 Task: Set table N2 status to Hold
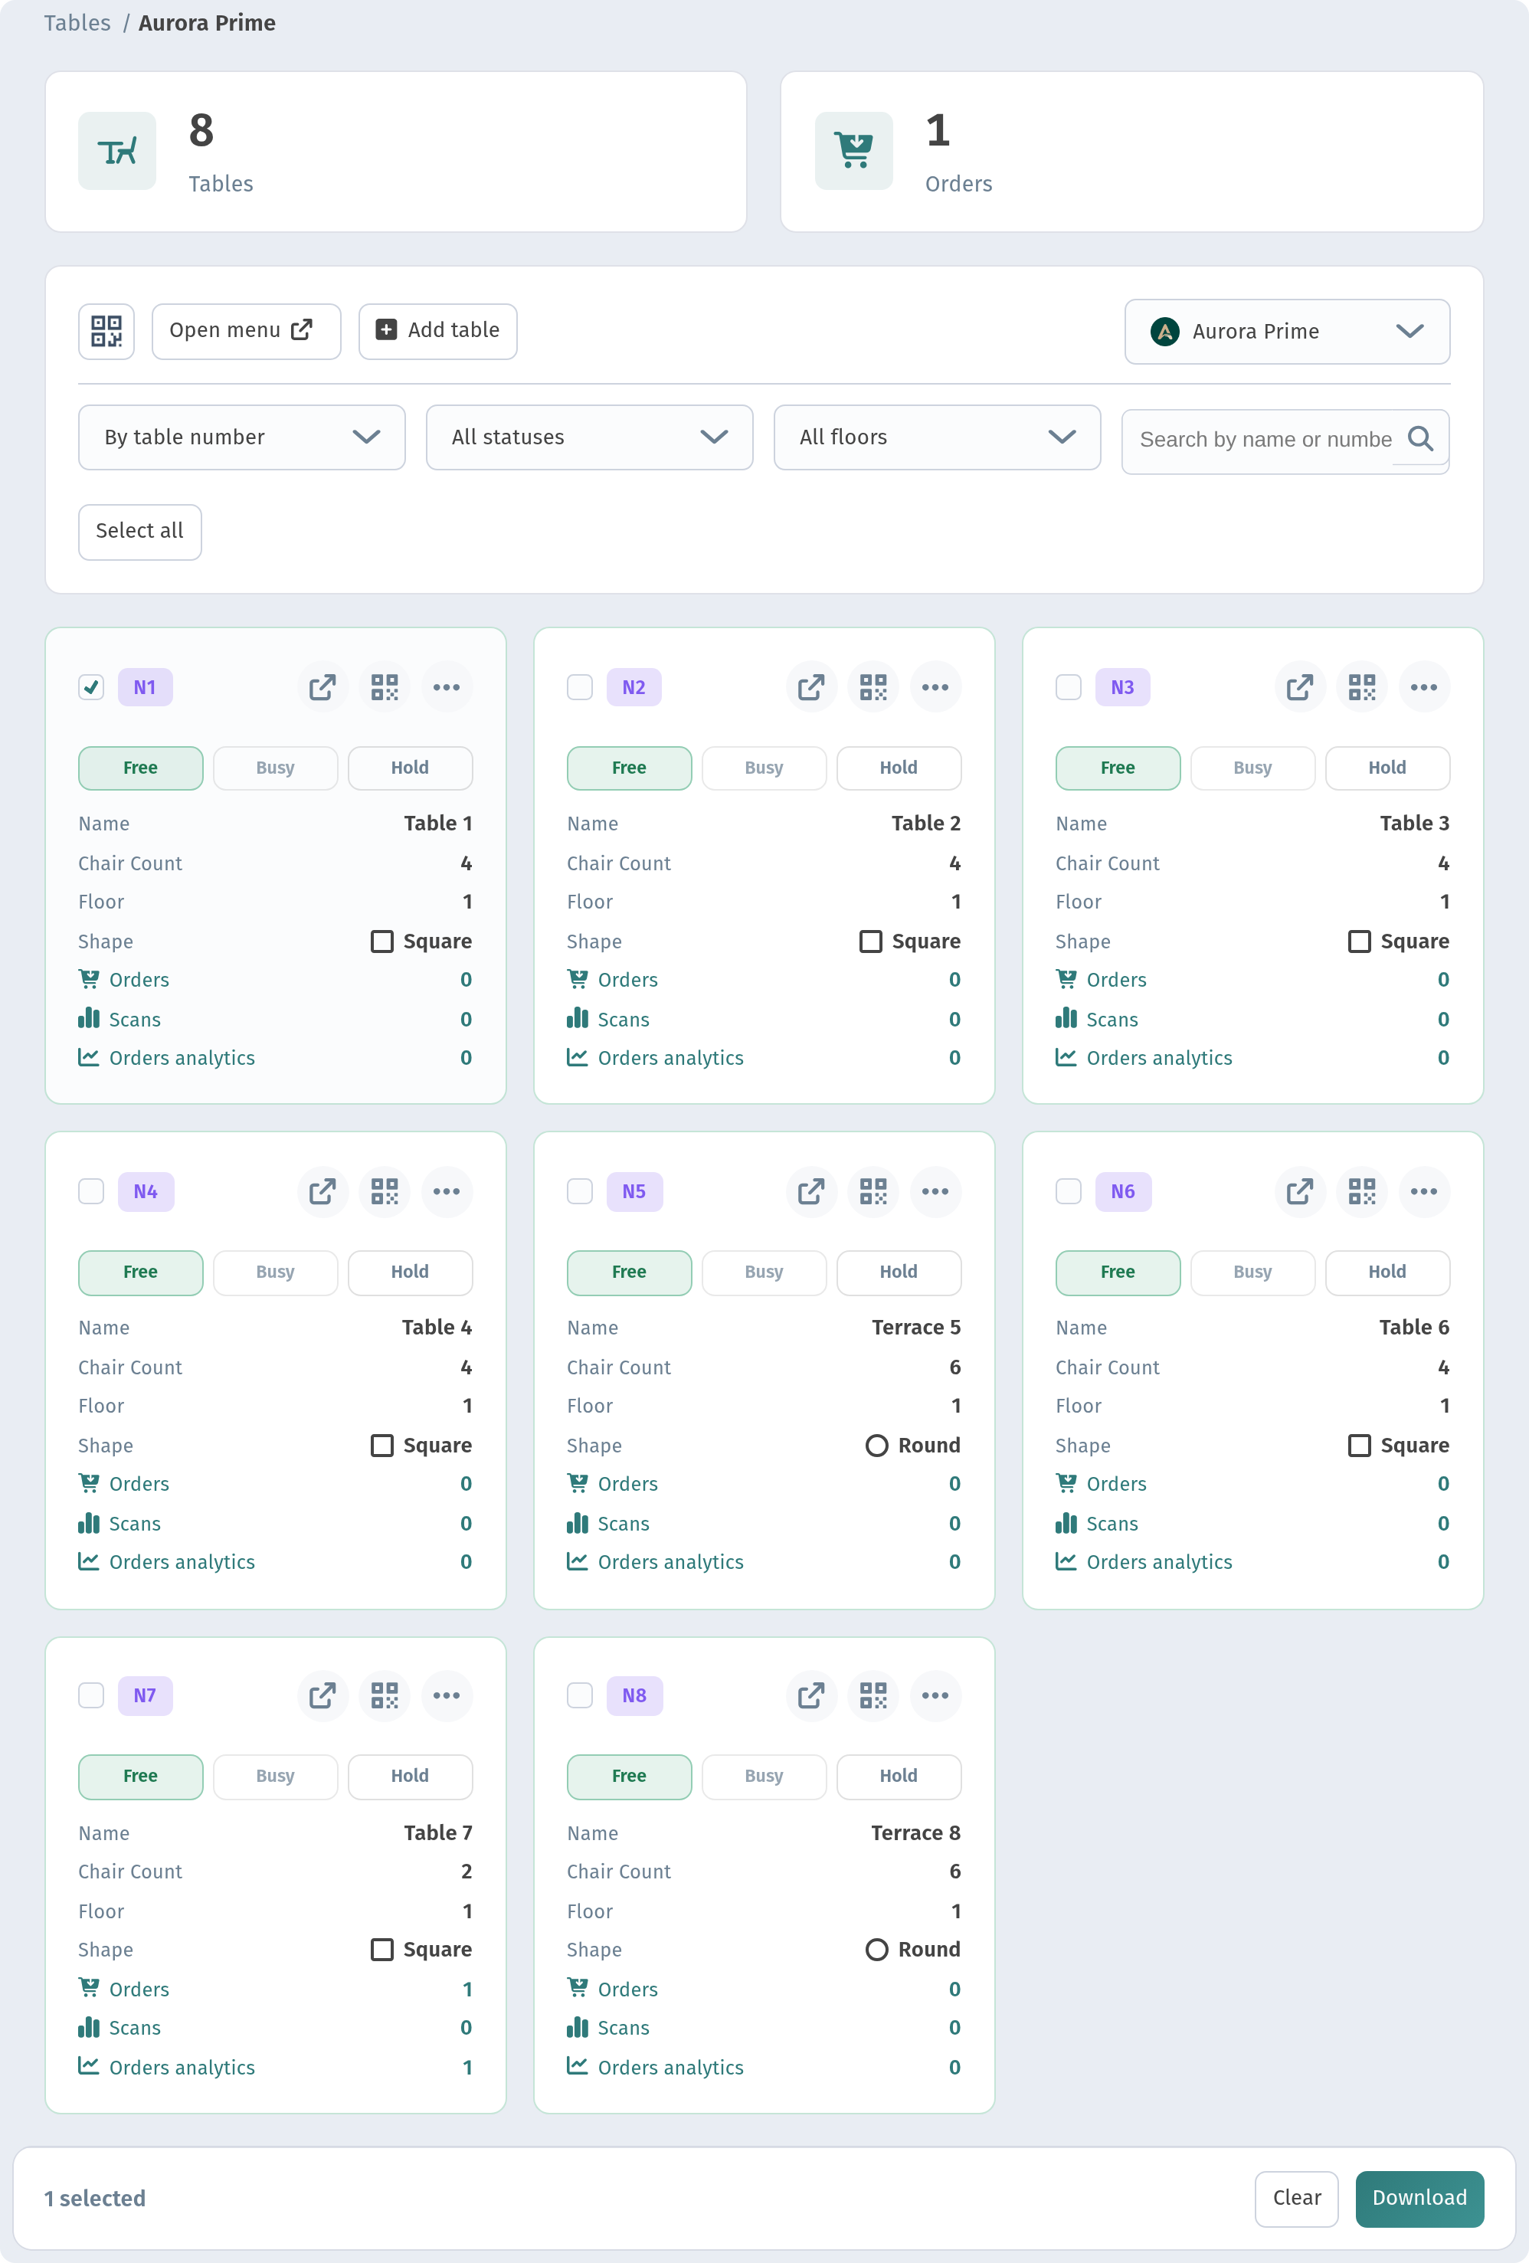[899, 768]
